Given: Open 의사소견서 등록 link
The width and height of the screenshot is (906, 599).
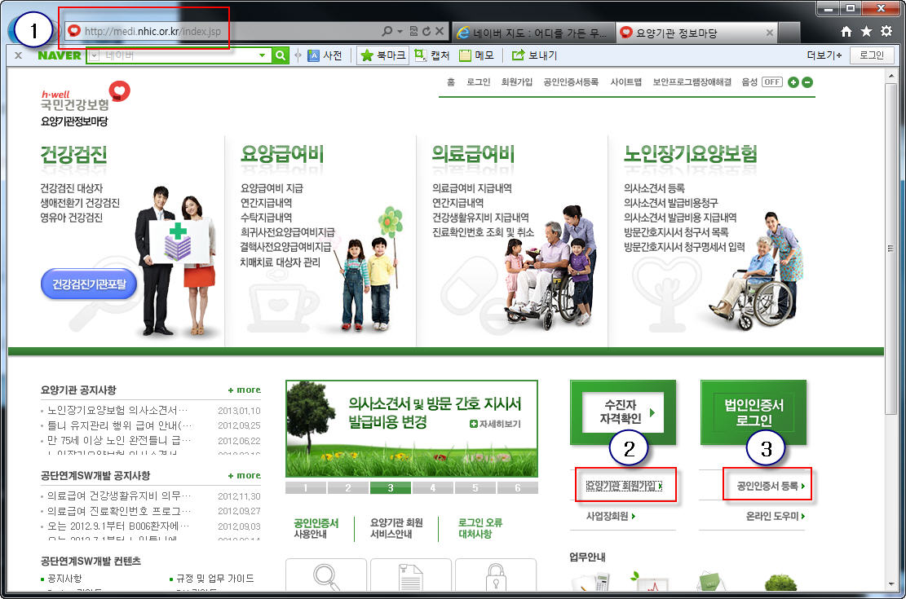Looking at the screenshot, I should 654,188.
